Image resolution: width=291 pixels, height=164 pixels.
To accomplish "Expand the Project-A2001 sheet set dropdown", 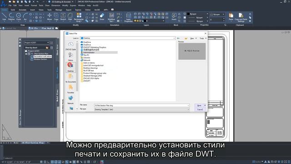I will click(x=48, y=42).
